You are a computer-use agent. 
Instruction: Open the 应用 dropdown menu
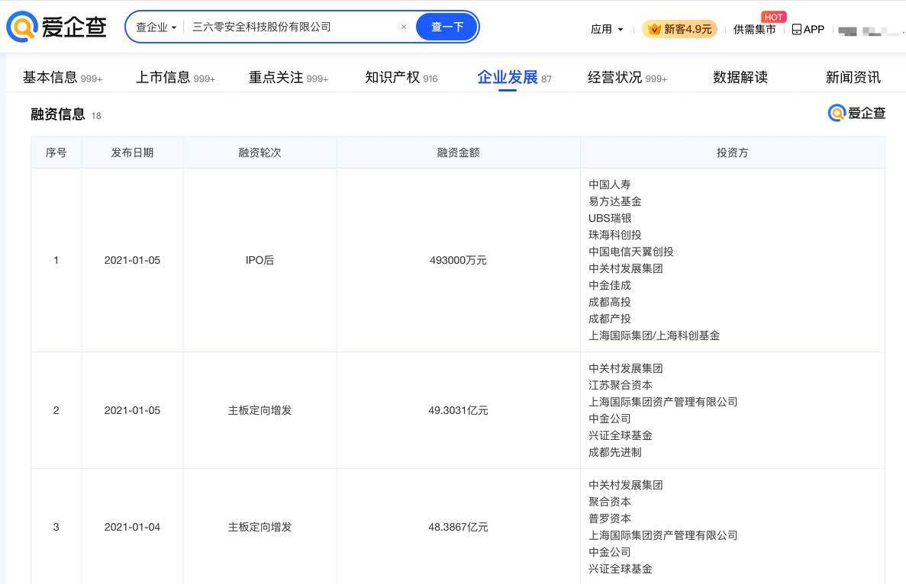click(x=607, y=29)
